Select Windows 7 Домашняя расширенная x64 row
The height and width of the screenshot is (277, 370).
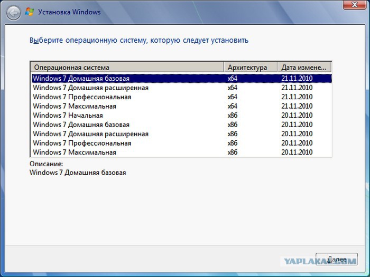coord(181,88)
